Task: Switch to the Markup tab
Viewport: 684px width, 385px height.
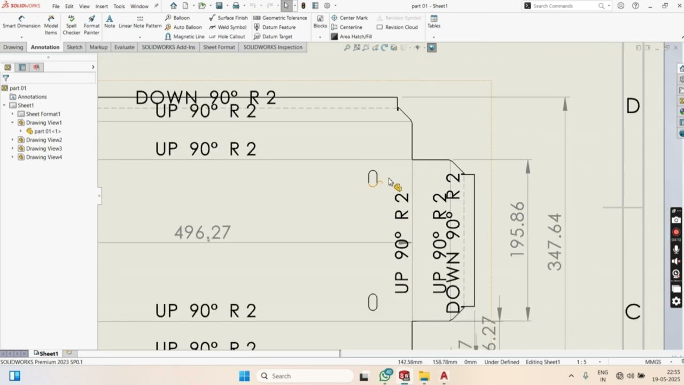Action: tap(98, 47)
